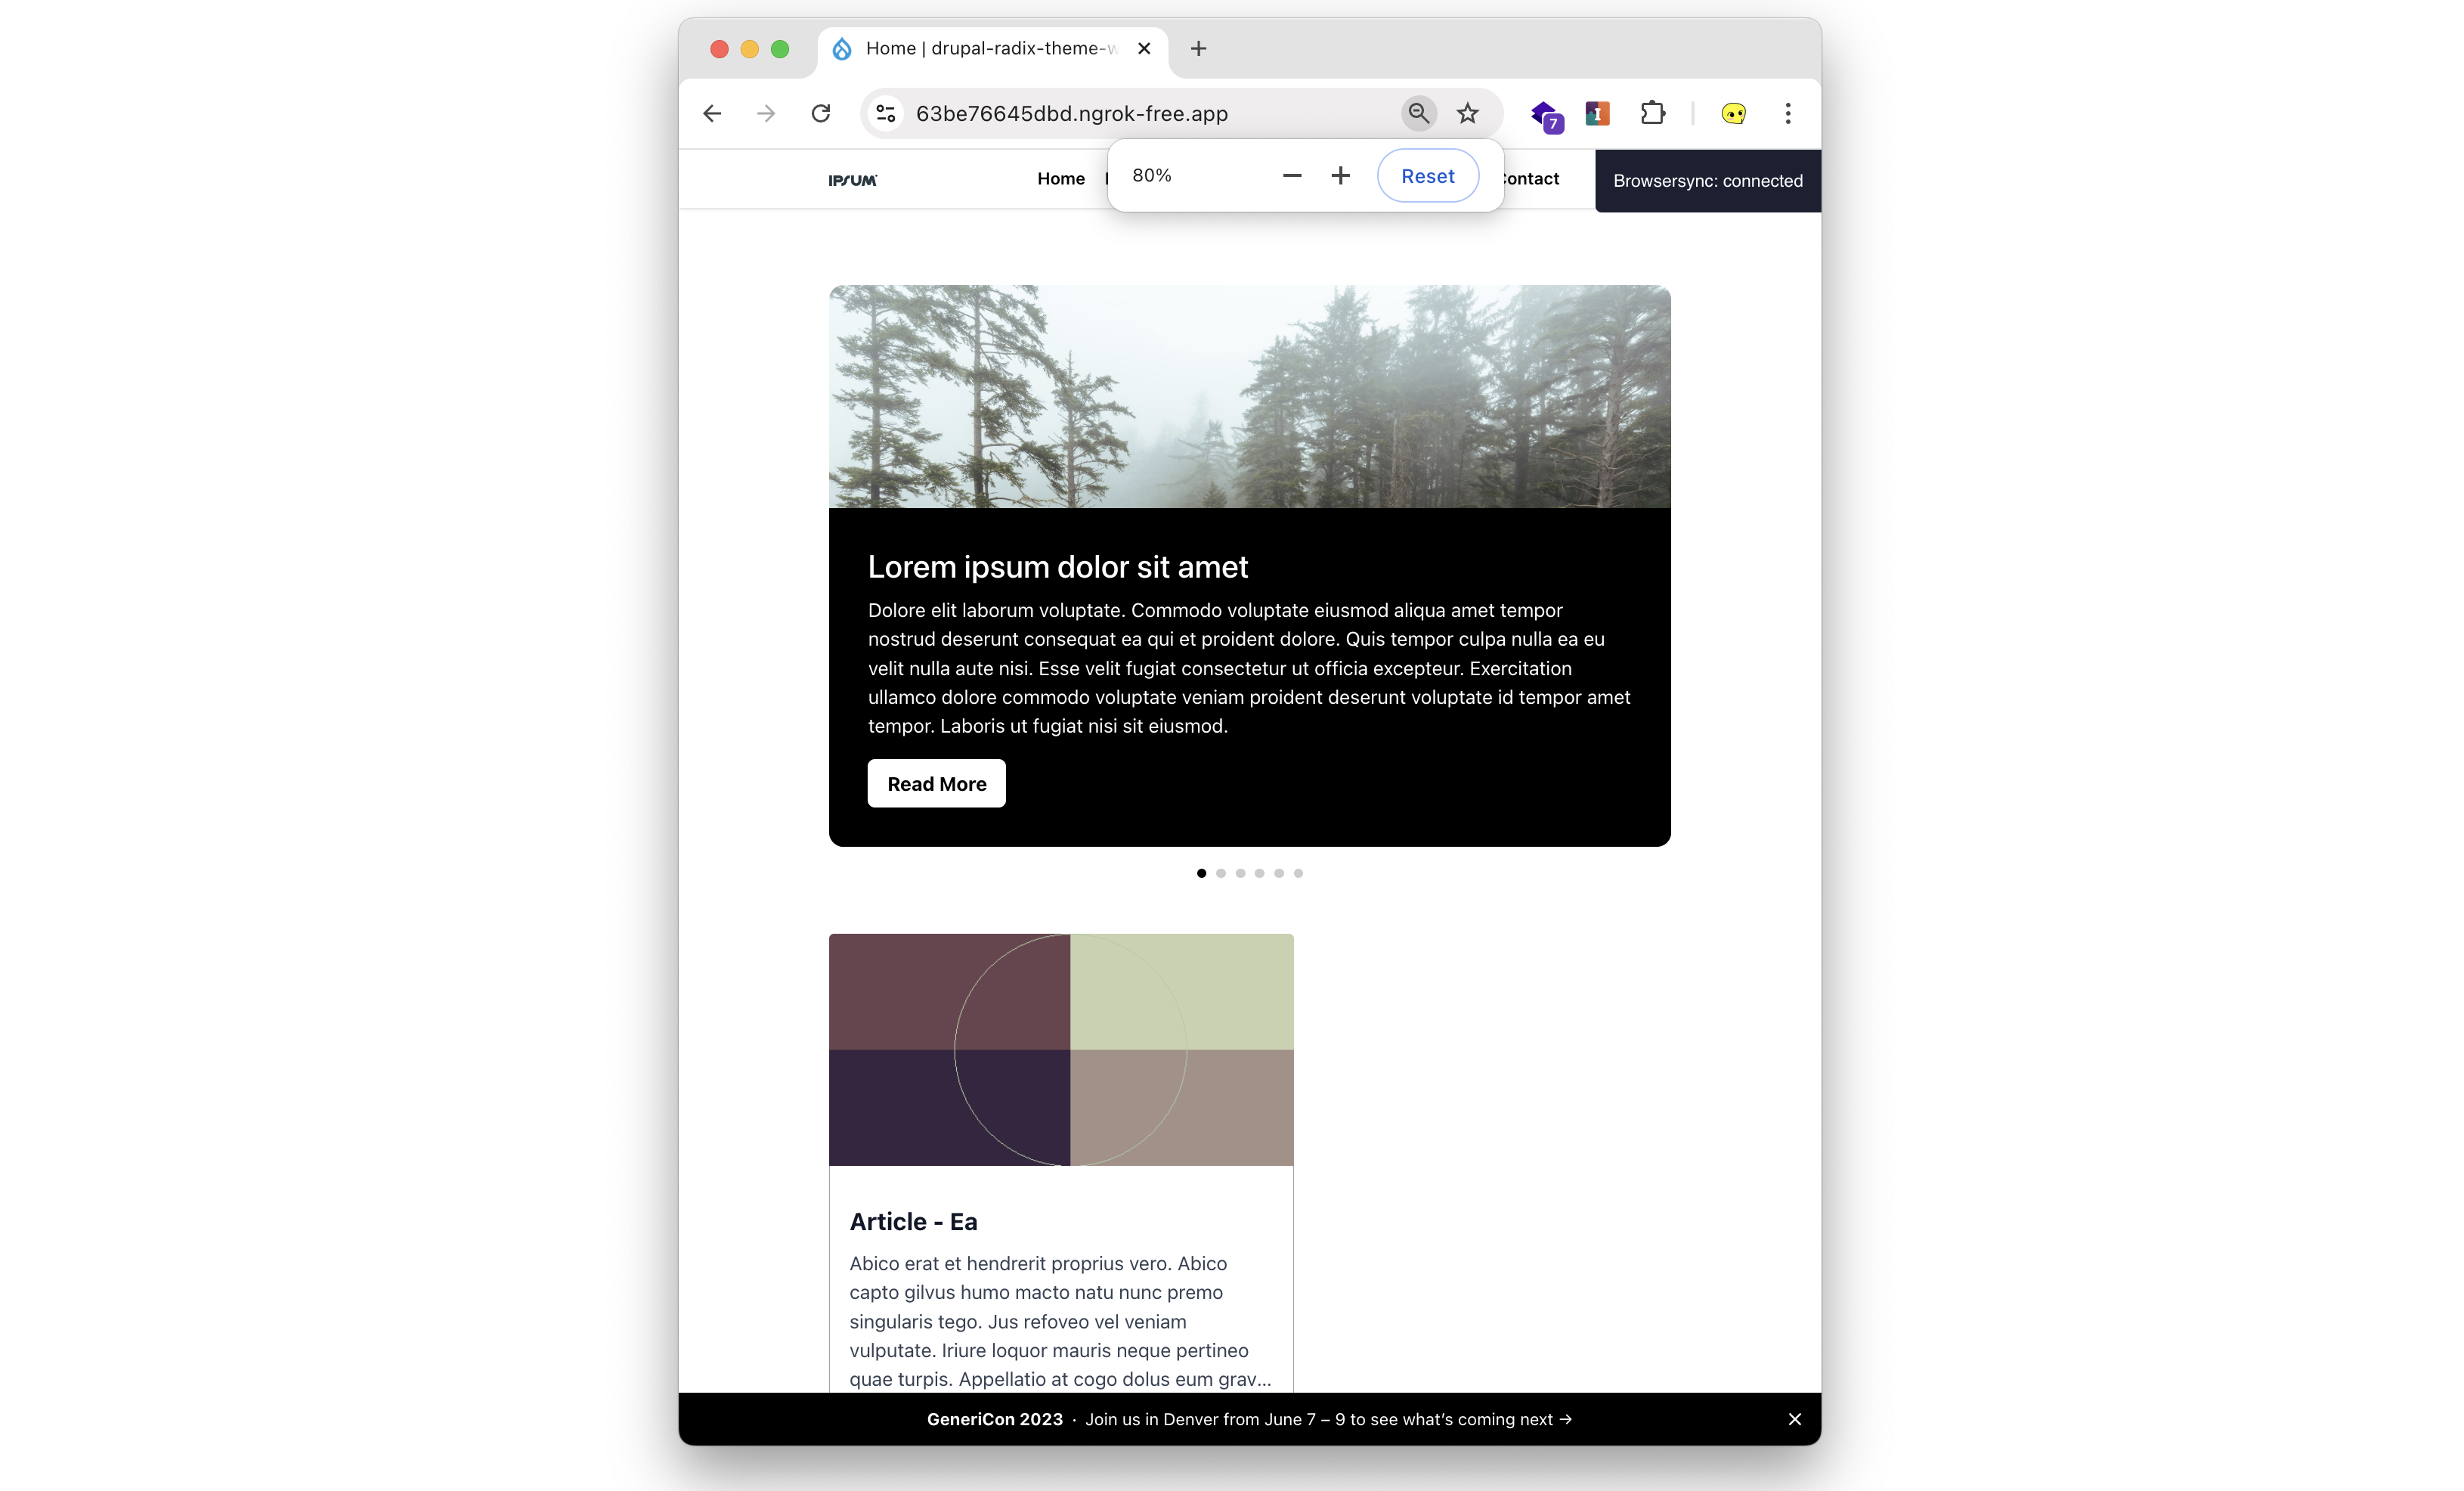
Task: Click the purple extension with badge 7
Action: pos(1545,116)
